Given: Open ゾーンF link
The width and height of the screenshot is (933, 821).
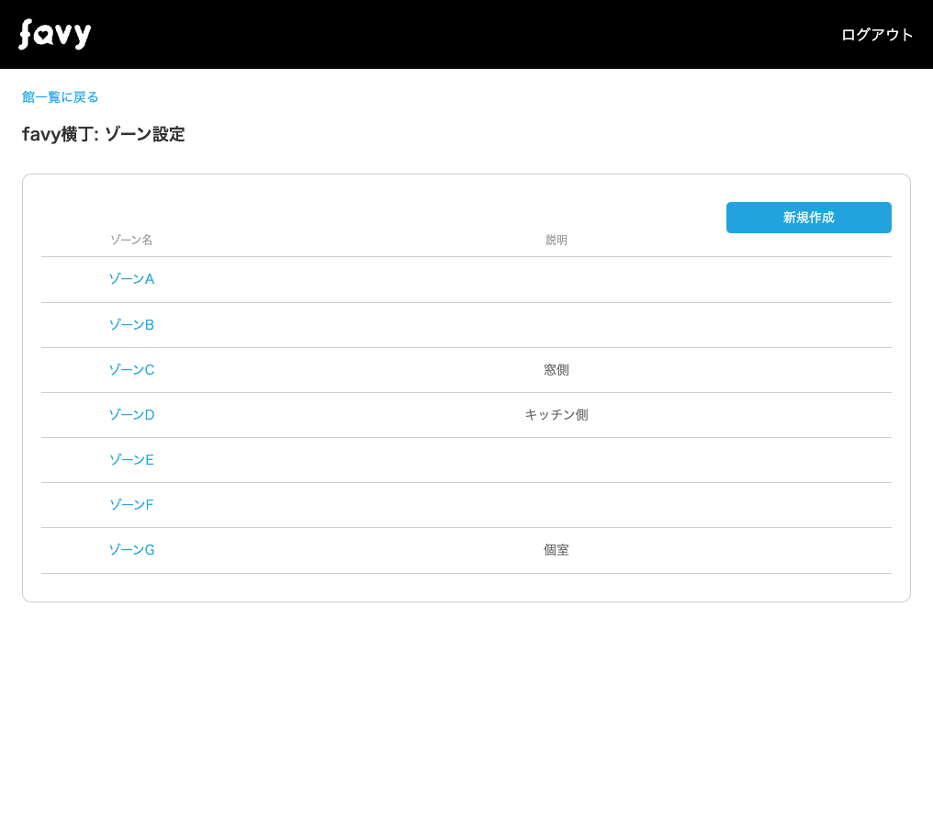Looking at the screenshot, I should tap(131, 505).
